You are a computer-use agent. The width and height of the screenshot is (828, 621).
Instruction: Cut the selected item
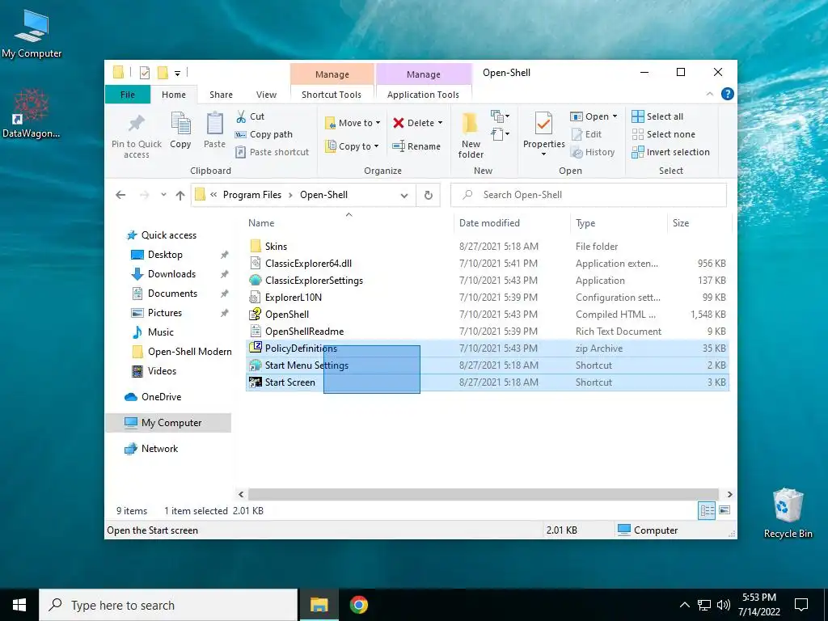coord(251,116)
